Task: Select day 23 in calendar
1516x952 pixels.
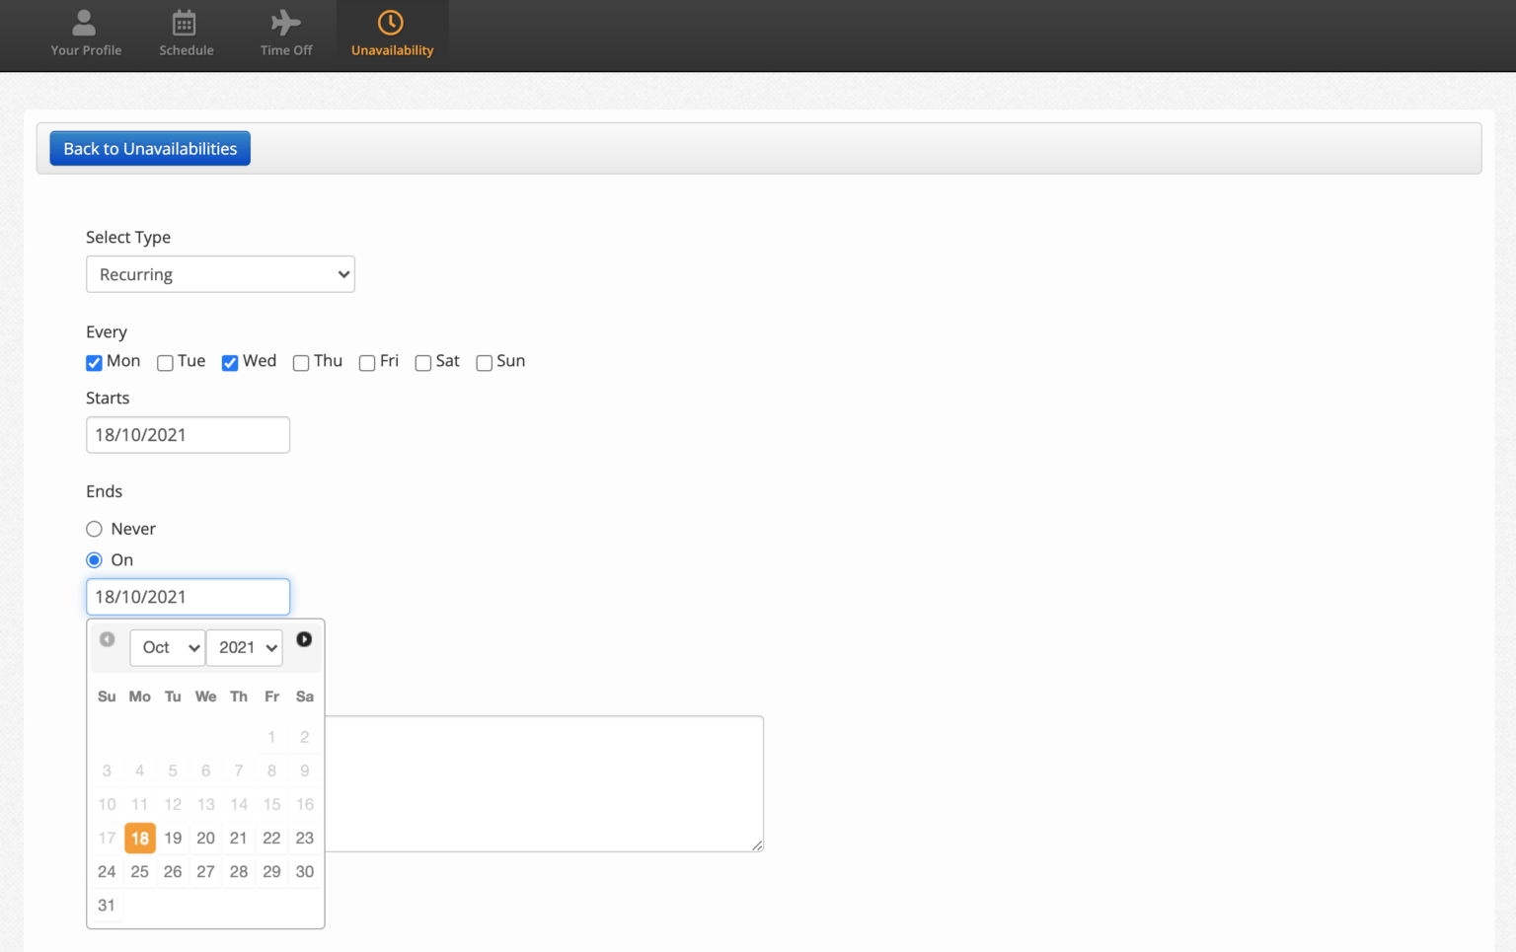Action: point(305,839)
